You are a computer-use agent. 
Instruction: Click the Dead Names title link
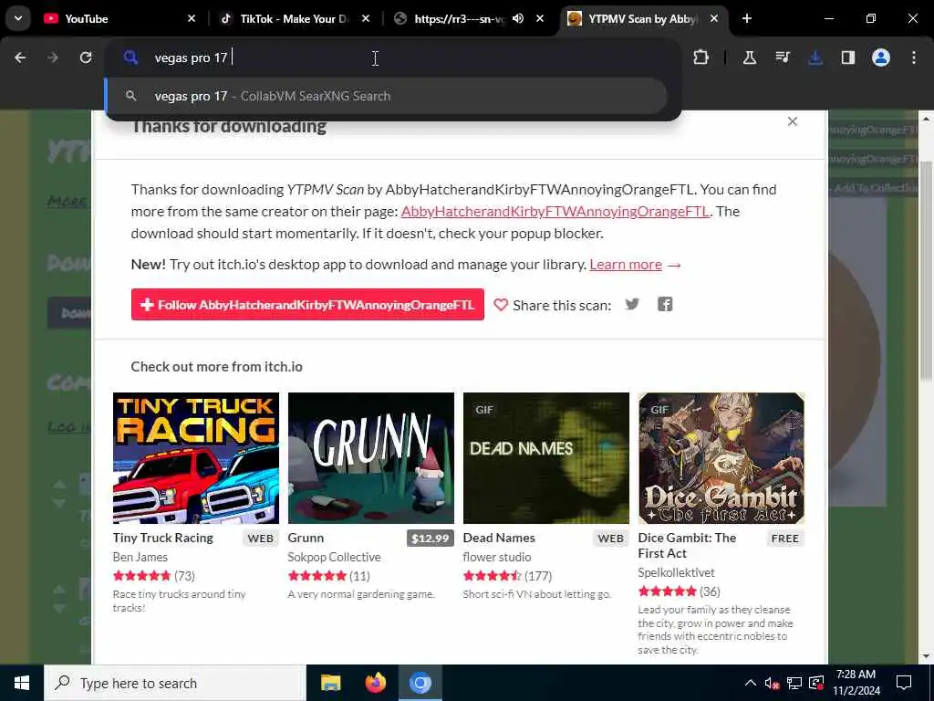(x=499, y=538)
